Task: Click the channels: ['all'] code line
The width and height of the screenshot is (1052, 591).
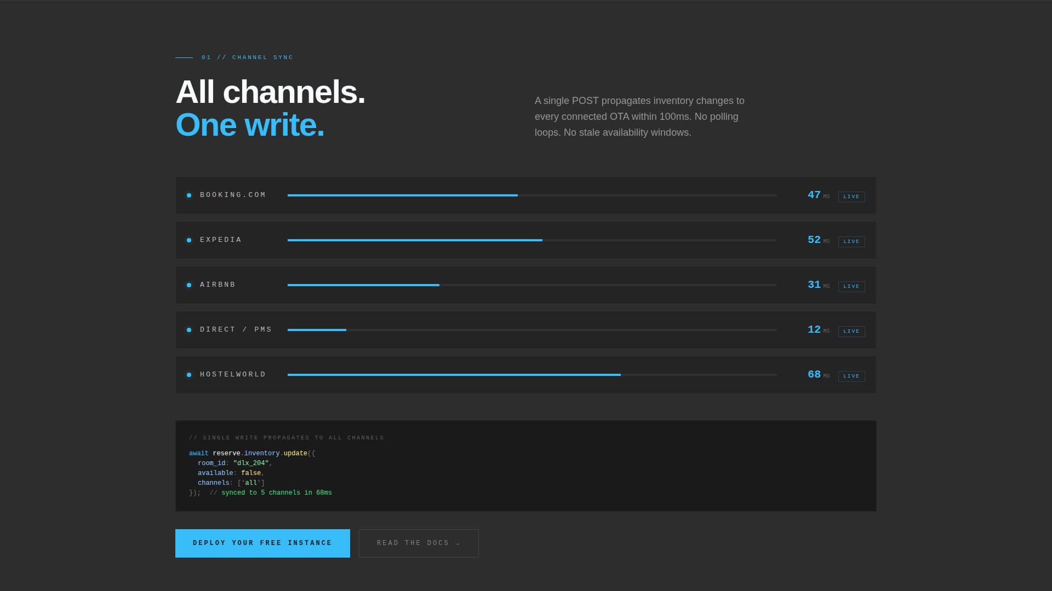Action: [x=231, y=483]
